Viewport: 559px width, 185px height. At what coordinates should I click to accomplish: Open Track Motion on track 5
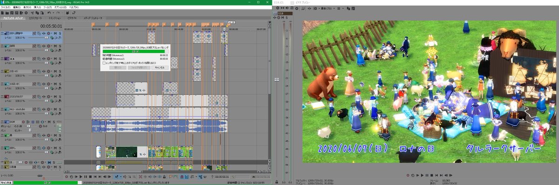click(x=39, y=84)
